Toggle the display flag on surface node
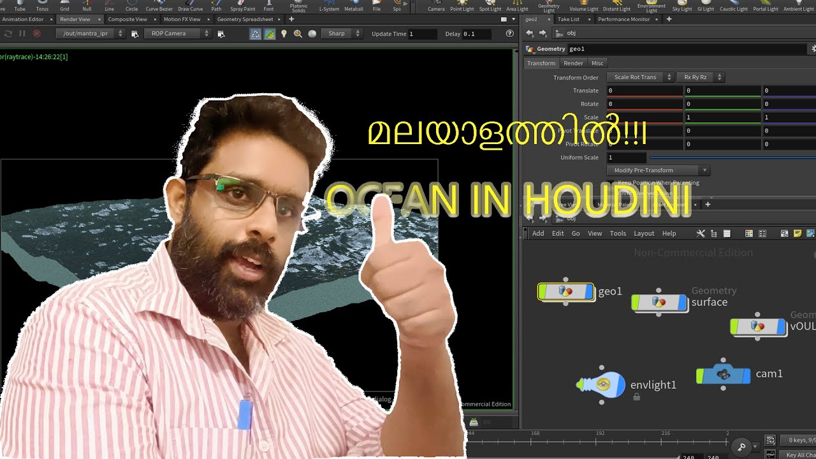Image resolution: width=816 pixels, height=459 pixels. click(x=681, y=302)
